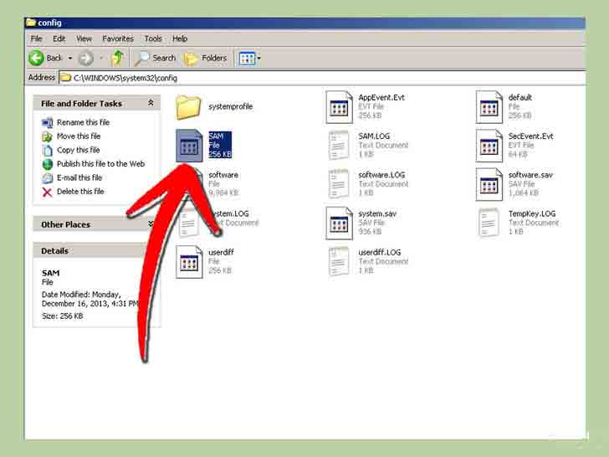Select the userdiff file icon
The width and height of the screenshot is (609, 457).
[x=189, y=262]
